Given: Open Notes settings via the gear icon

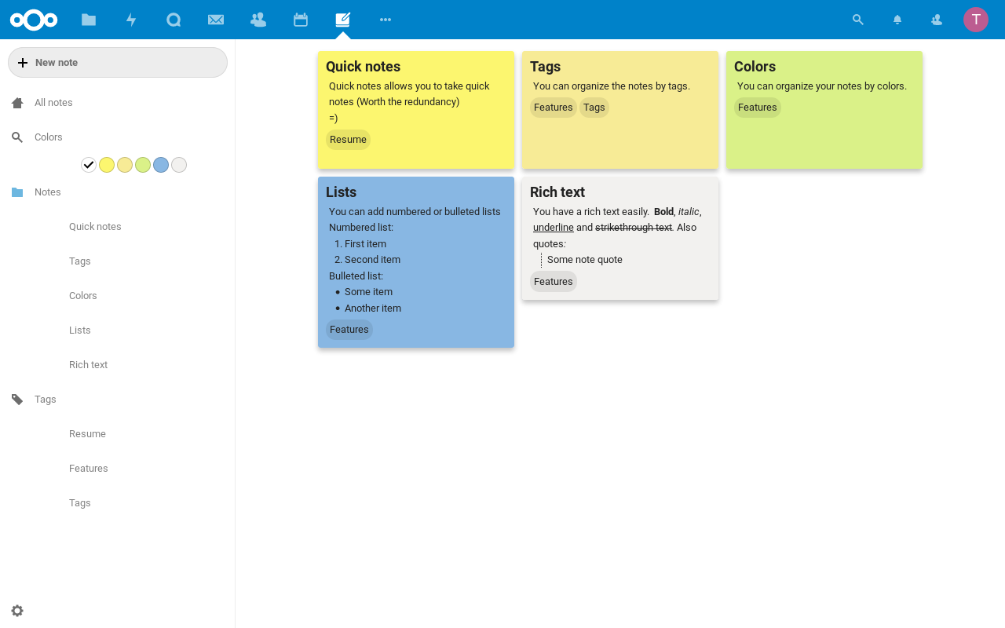Looking at the screenshot, I should coord(16,611).
